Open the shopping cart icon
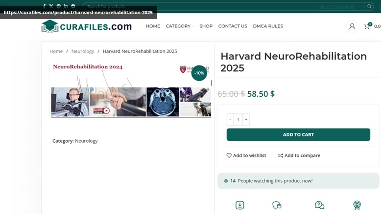381x214 pixels. 367,26
